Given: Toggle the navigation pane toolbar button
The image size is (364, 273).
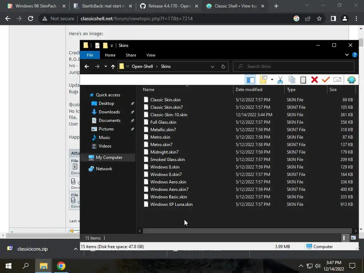Looking at the screenshot, I should 250,80.
